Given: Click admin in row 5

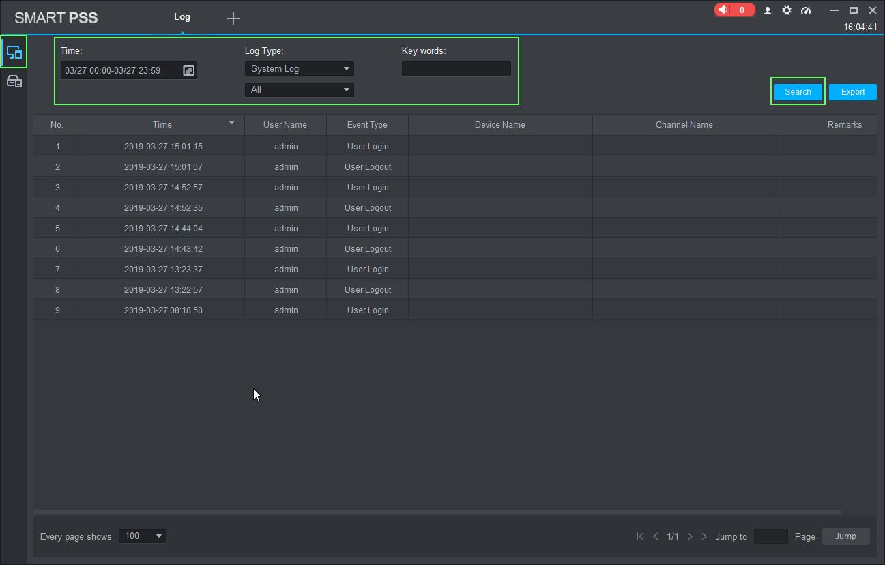Looking at the screenshot, I should click(x=286, y=229).
